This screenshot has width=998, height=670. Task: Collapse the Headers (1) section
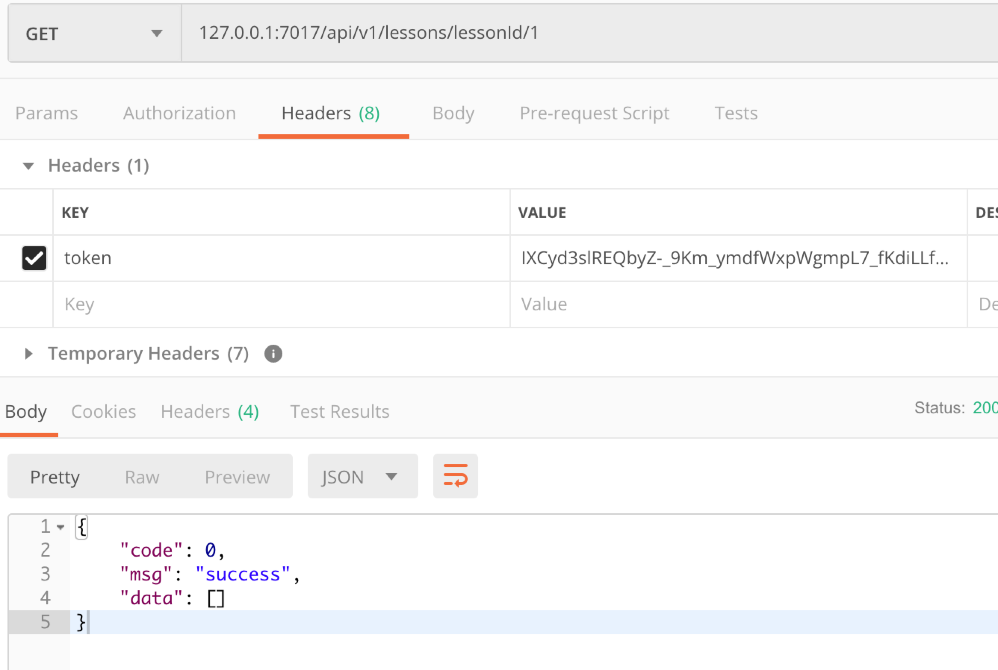[28, 166]
